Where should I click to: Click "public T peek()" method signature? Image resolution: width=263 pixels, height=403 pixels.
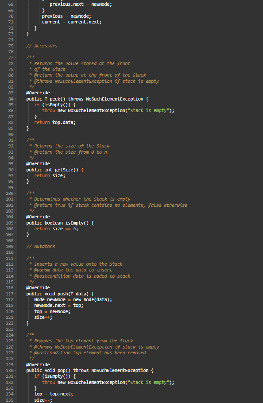click(x=46, y=99)
